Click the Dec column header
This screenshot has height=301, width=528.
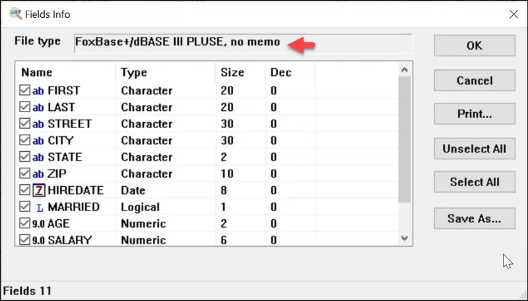point(290,73)
